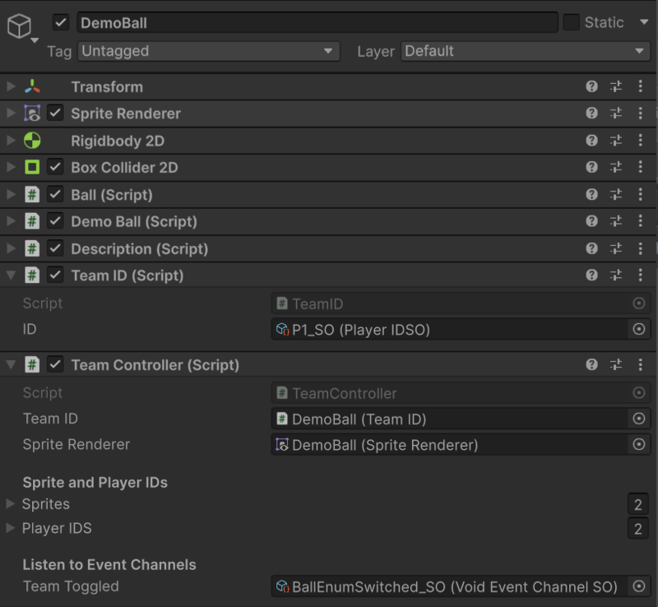Collapse the Team Controller (Script) component
This screenshot has width=658, height=607.
[x=11, y=365]
